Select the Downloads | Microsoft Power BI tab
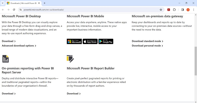This screenshot has width=197, height=103. point(23,3)
